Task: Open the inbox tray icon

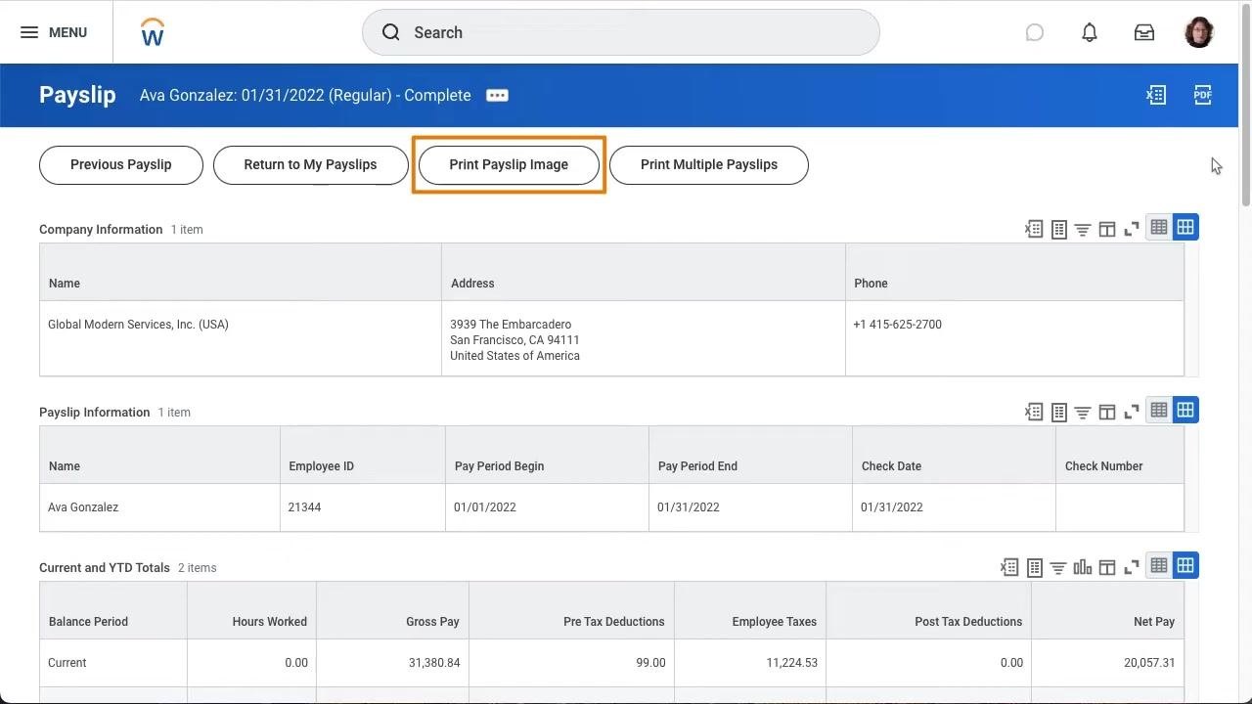Action: coord(1144,32)
